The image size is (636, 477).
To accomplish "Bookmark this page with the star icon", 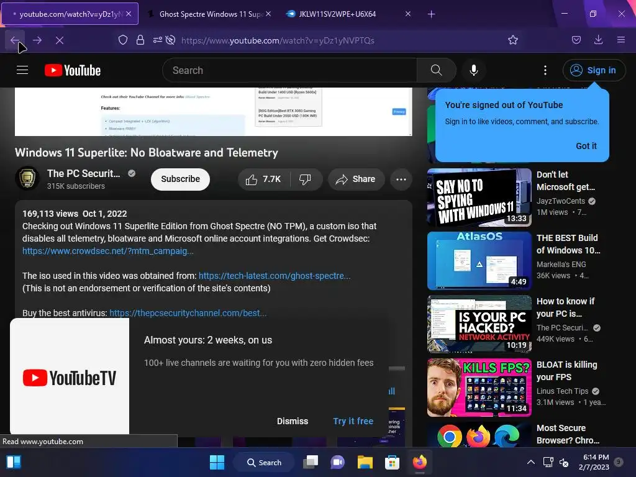I will (x=512, y=40).
